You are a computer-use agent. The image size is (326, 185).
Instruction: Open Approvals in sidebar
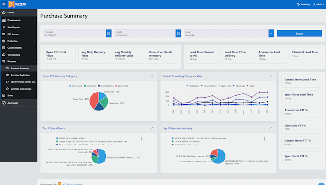[x=19, y=103]
